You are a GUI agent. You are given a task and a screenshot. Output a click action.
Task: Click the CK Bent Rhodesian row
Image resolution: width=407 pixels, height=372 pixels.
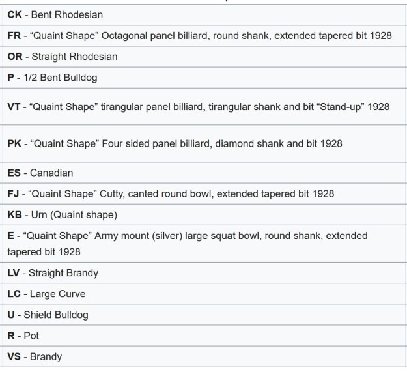(x=55, y=14)
